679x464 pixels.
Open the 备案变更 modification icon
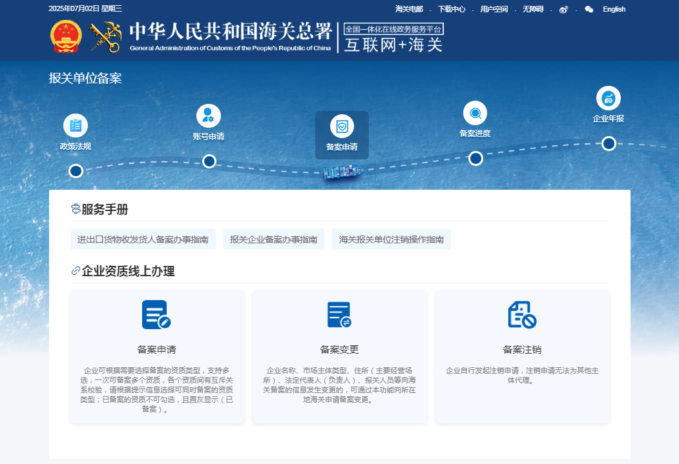(x=340, y=314)
